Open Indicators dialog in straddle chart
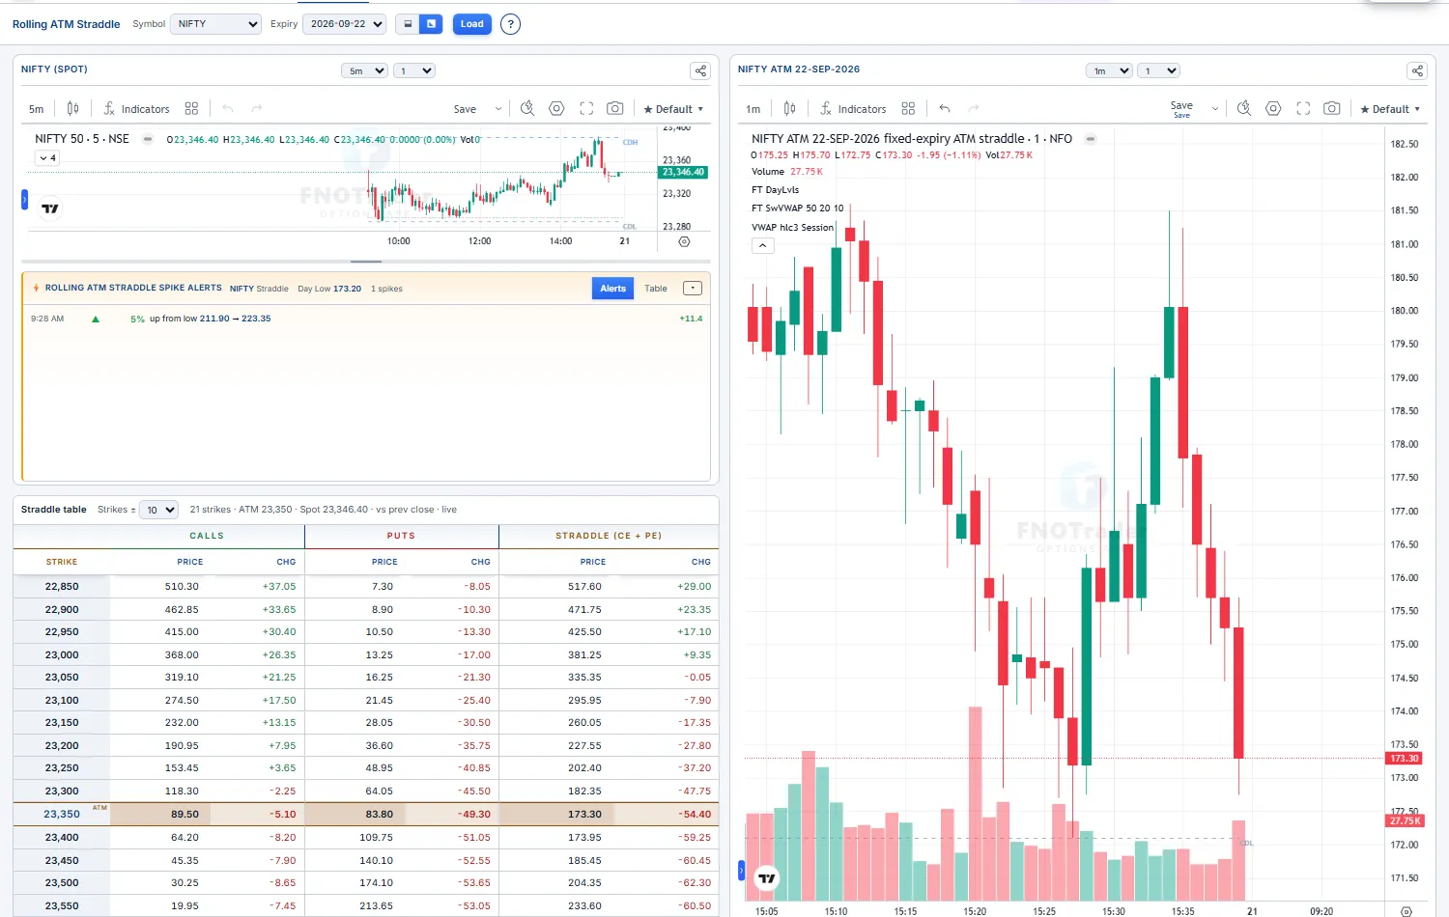The height and width of the screenshot is (917, 1449). (853, 109)
